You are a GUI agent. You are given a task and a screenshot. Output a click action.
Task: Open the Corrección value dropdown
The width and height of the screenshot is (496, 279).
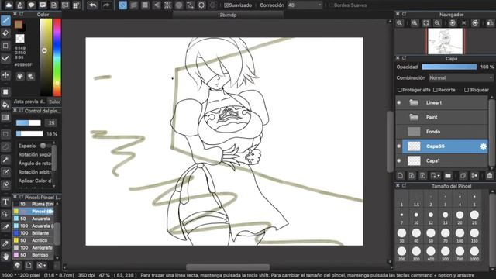(305, 5)
